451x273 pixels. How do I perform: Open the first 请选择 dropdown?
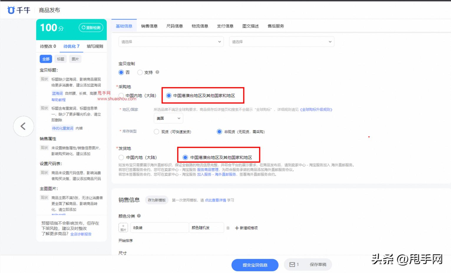click(x=171, y=41)
